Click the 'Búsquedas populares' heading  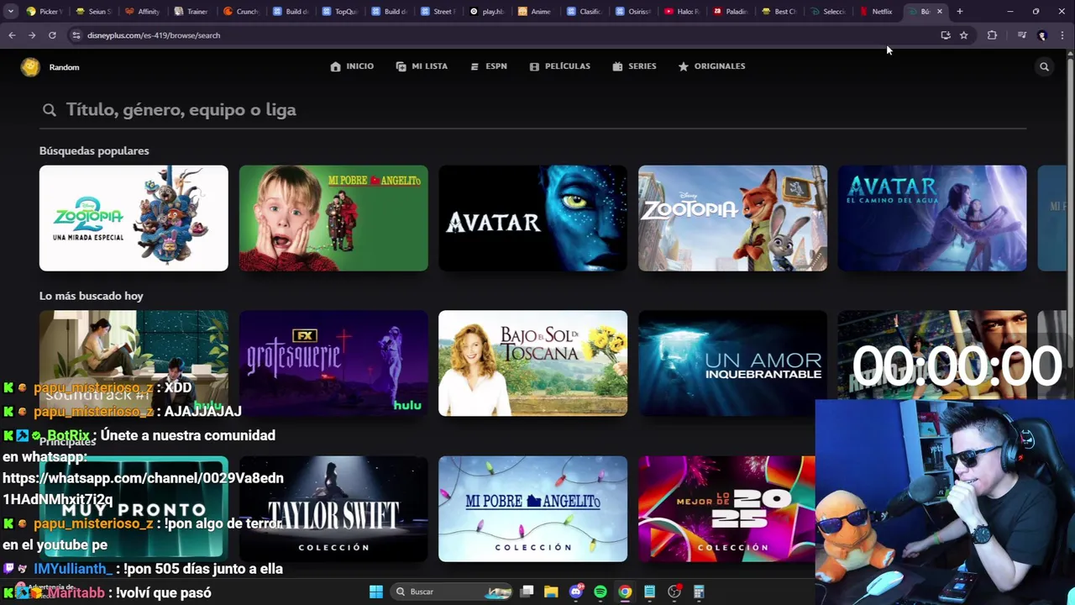[94, 151]
